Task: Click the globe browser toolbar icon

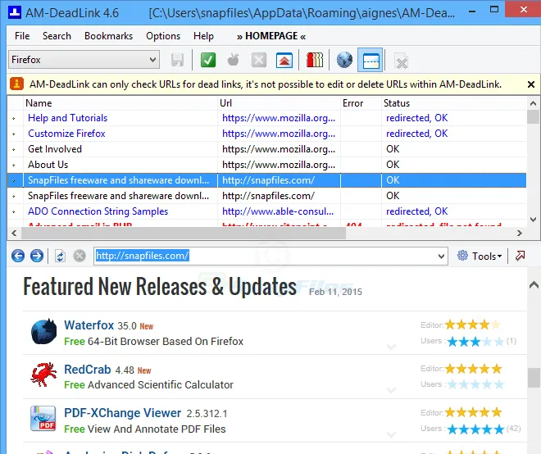Action: (x=344, y=60)
